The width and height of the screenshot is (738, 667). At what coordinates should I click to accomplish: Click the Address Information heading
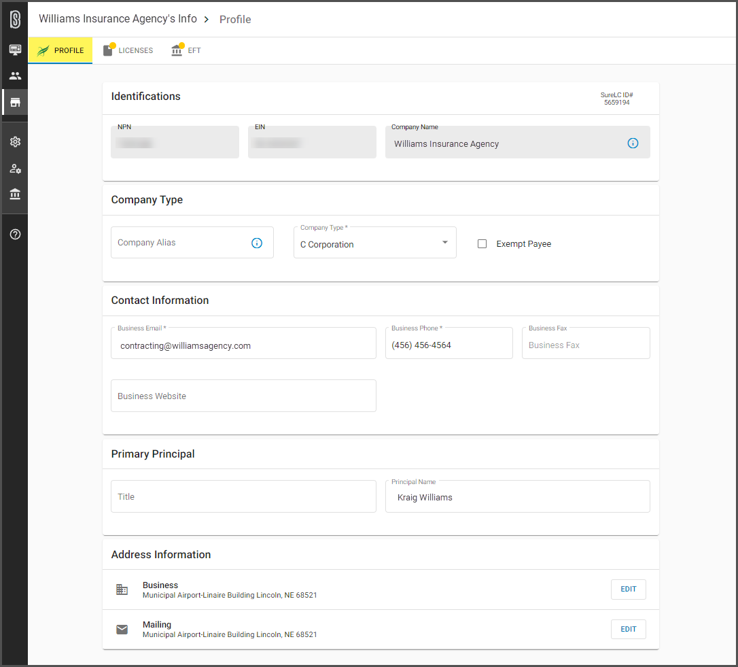pos(161,555)
